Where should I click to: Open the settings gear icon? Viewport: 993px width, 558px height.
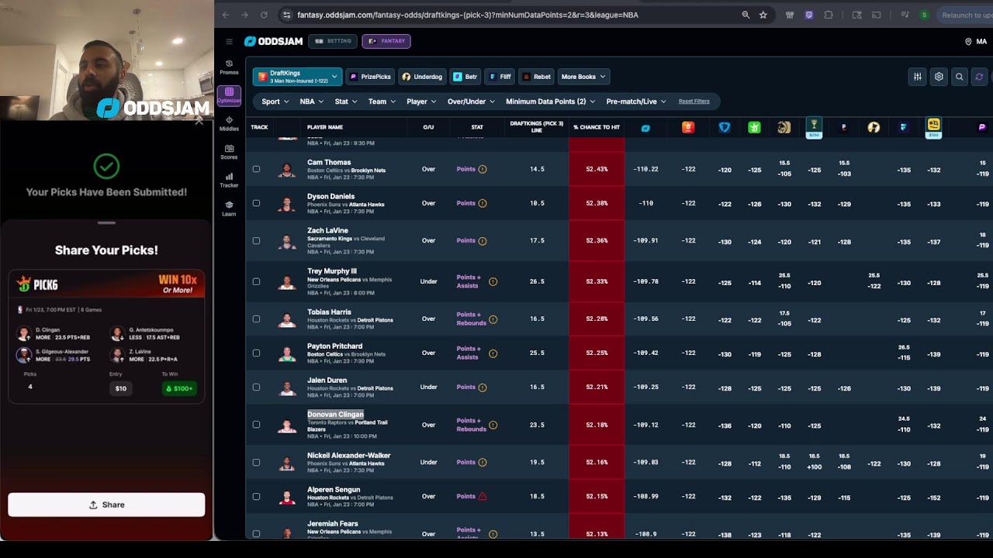(939, 77)
